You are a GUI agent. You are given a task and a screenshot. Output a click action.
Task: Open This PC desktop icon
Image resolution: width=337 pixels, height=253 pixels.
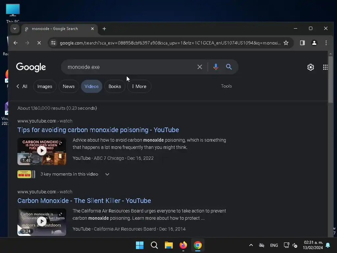pos(13,13)
